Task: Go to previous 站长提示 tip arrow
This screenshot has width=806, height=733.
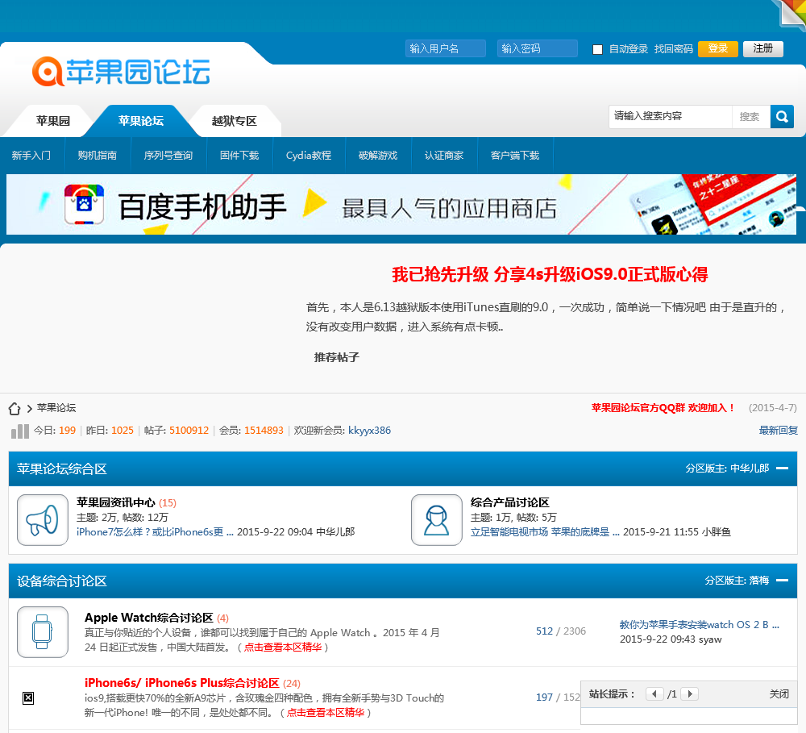Action: tap(654, 694)
